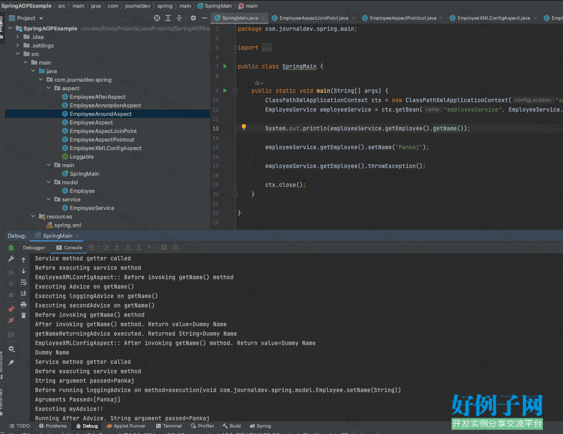Collapse the aspect package folder
The image size is (563, 434).
click(49, 88)
